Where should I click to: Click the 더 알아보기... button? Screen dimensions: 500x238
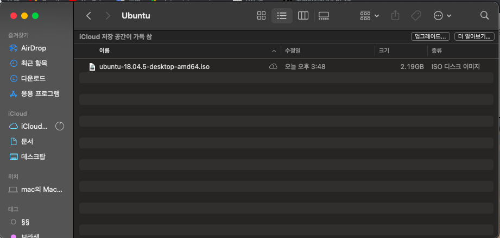click(474, 36)
